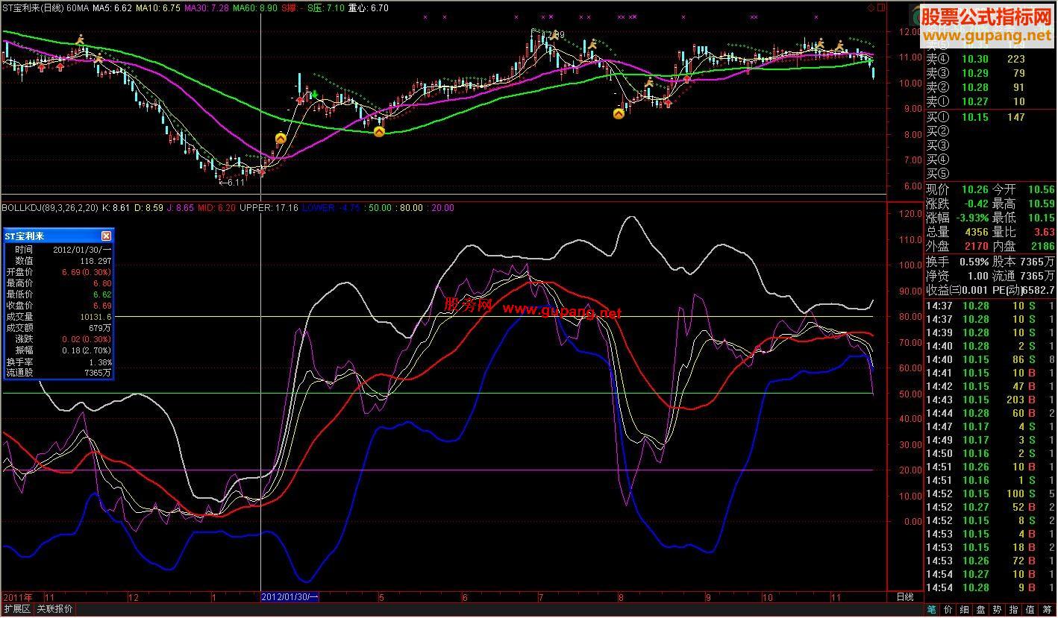Screen dimensions: 1058x618
Task: Click yellow circle signal nearest the crosshair line
Action: (281, 138)
